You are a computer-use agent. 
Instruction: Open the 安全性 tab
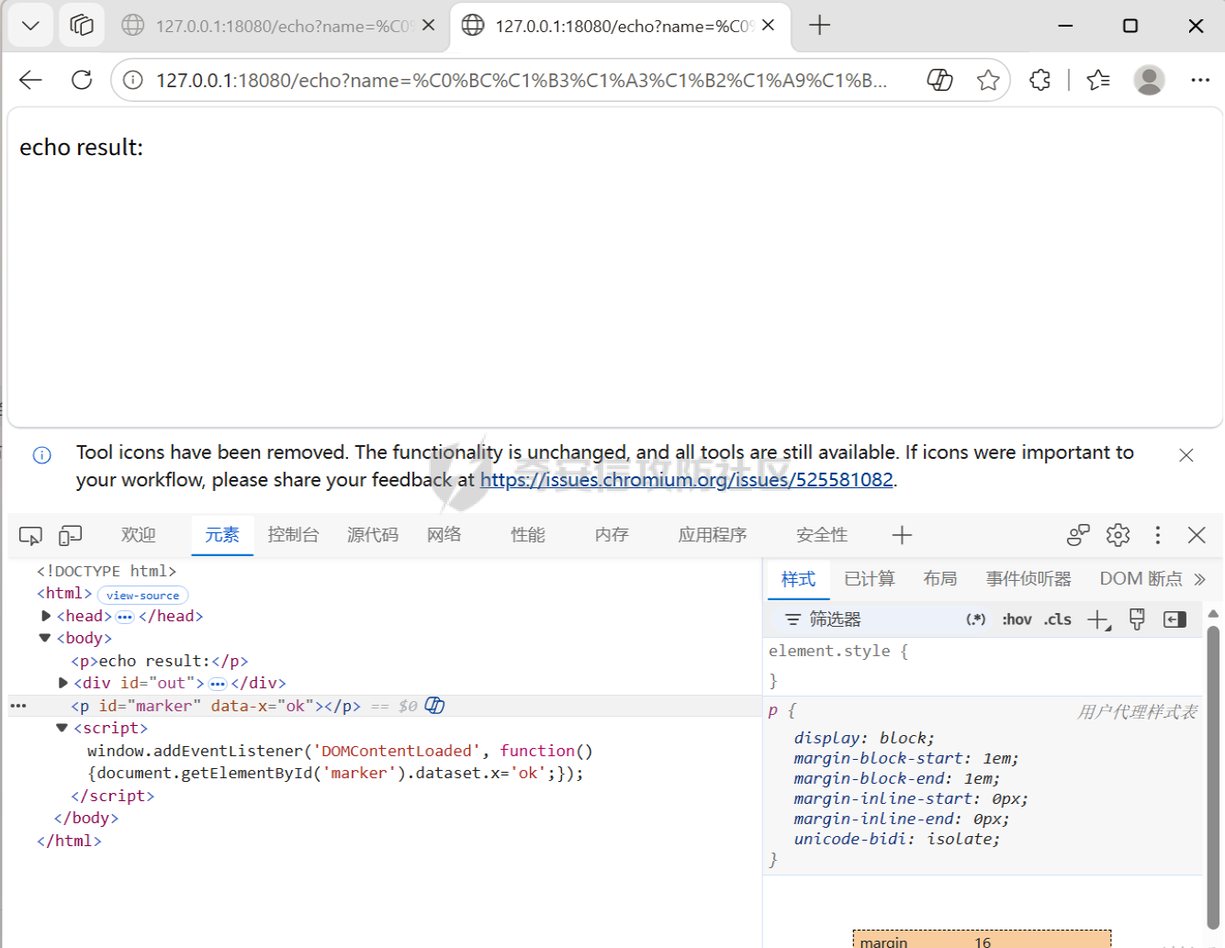(x=822, y=535)
